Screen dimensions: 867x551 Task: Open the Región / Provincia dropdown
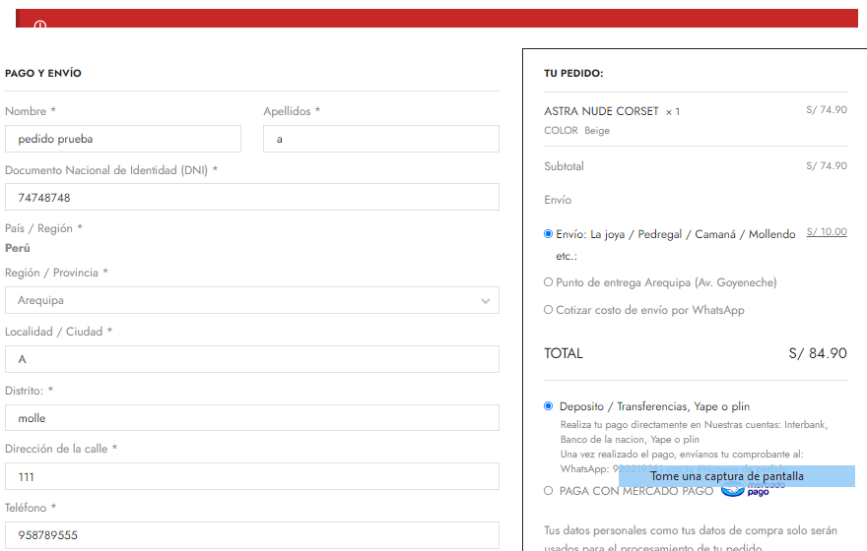click(252, 300)
